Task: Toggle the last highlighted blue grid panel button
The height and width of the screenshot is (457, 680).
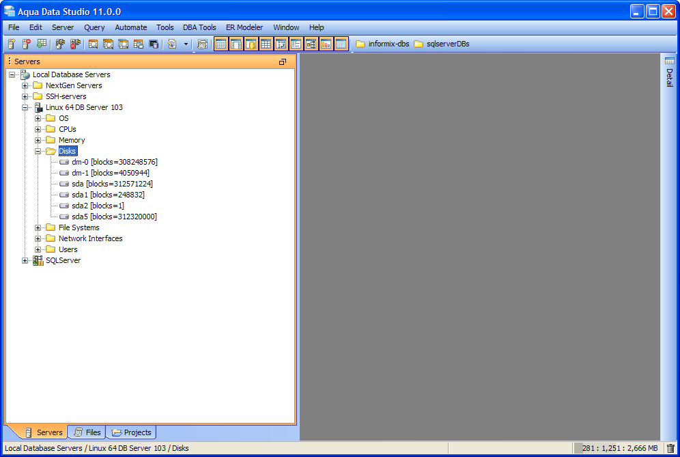Action: (x=341, y=44)
